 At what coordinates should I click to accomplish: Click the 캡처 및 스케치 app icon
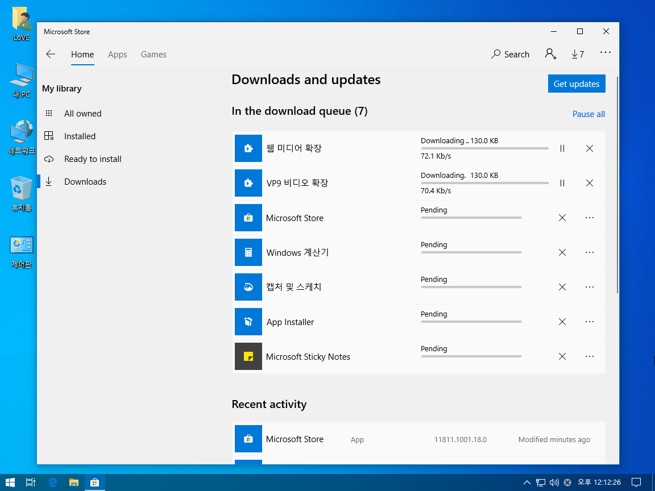248,287
